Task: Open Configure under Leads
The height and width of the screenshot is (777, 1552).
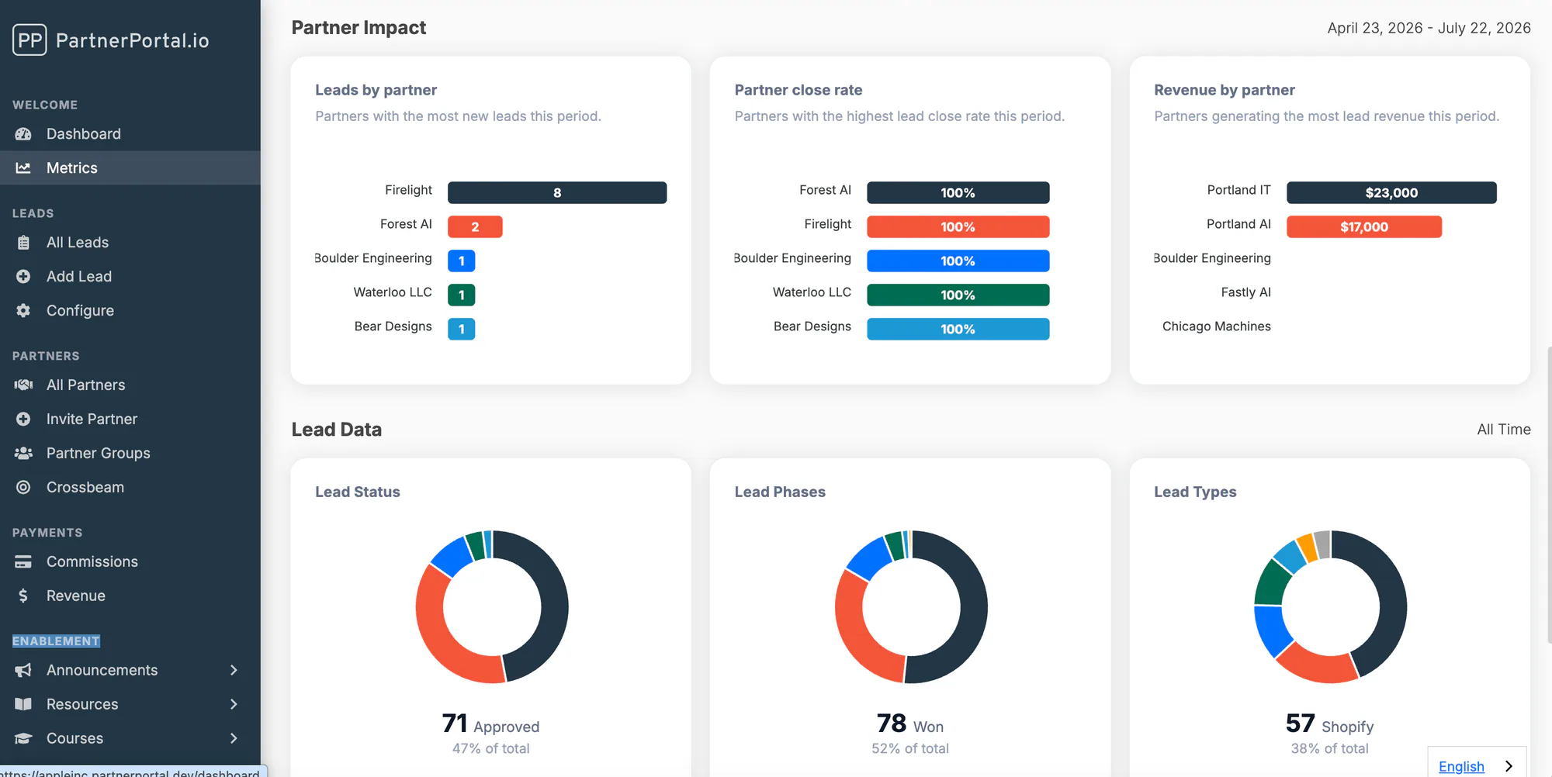Action: pos(130,311)
